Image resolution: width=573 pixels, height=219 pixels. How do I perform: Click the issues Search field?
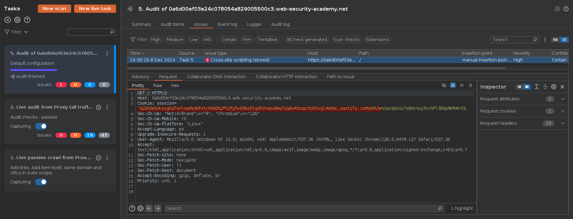click(514, 40)
